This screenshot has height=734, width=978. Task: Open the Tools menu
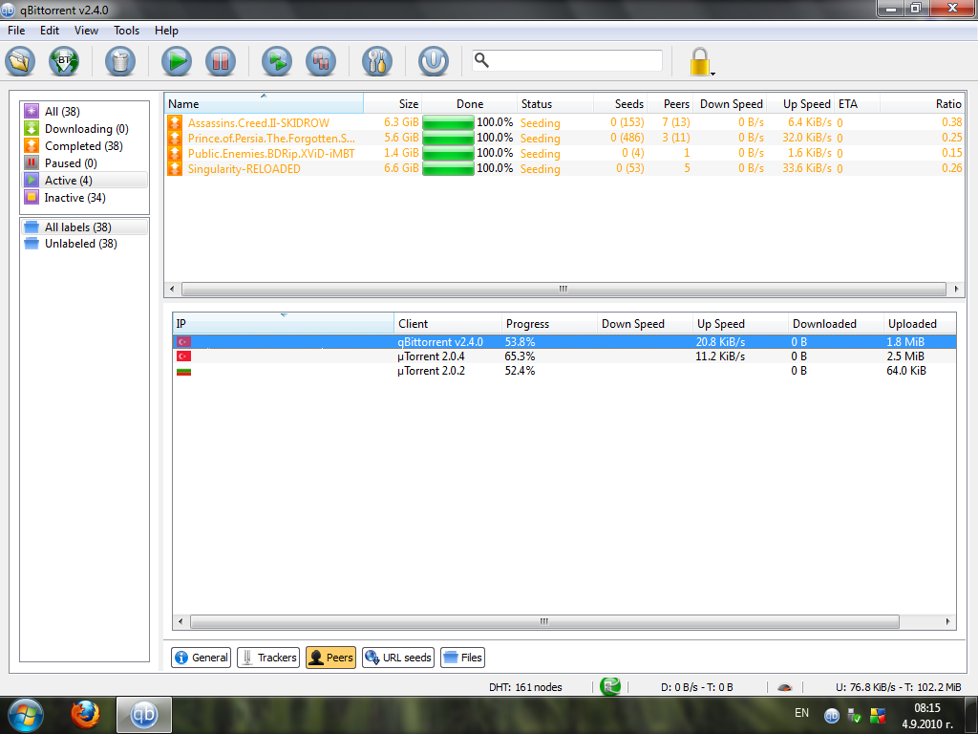[x=126, y=30]
